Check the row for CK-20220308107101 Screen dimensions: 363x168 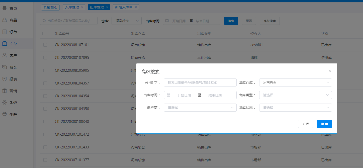(x=45, y=45)
